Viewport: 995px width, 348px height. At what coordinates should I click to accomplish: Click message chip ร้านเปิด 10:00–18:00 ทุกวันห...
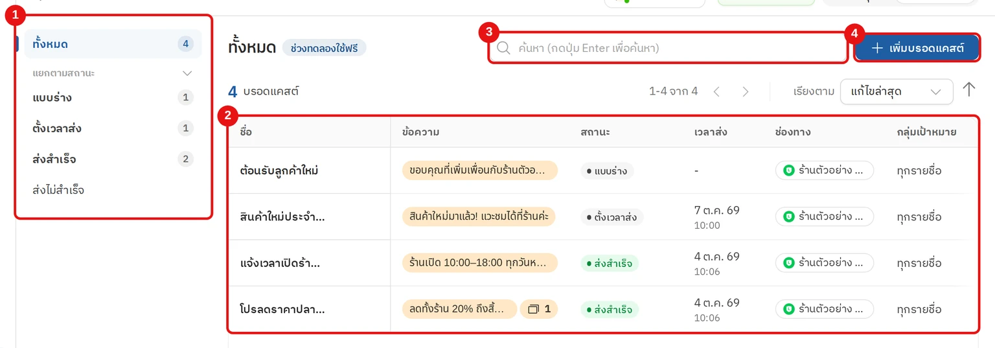click(x=479, y=262)
